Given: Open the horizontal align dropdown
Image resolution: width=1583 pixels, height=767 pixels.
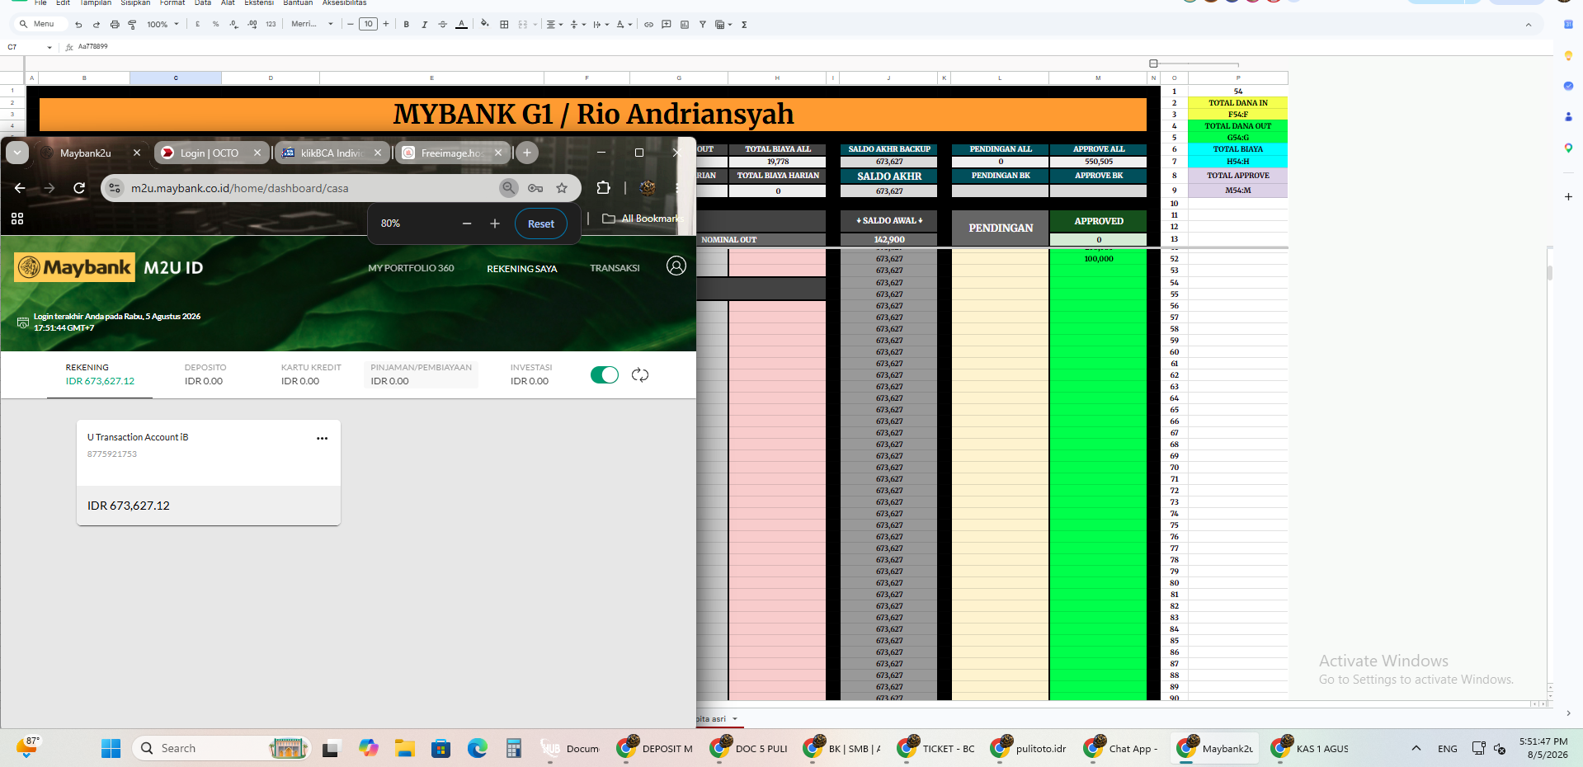Looking at the screenshot, I should [554, 25].
